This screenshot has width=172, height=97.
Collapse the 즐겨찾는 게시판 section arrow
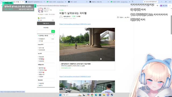[x=53, y=36]
